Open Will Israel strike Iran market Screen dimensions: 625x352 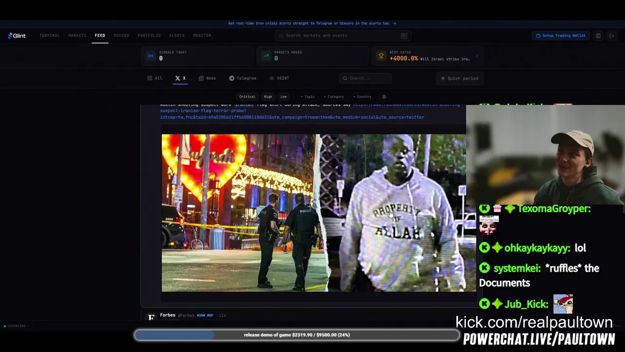(x=445, y=59)
